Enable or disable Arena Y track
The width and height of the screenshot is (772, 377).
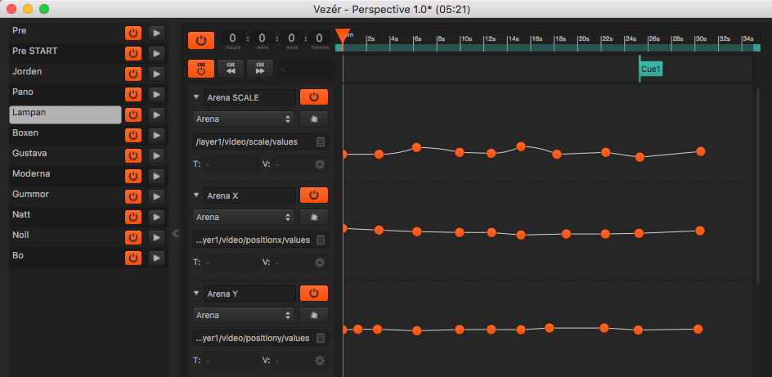(x=314, y=294)
